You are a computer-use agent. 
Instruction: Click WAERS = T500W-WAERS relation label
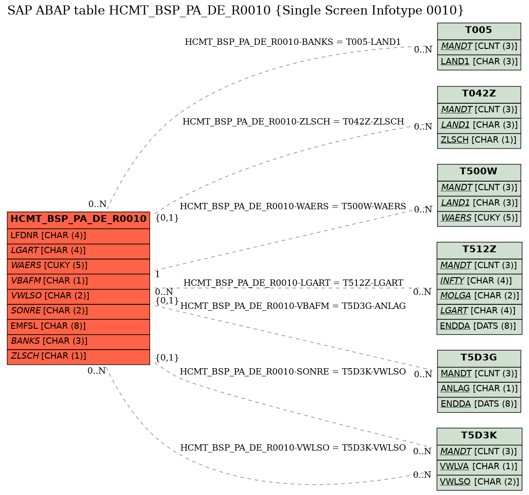(293, 207)
